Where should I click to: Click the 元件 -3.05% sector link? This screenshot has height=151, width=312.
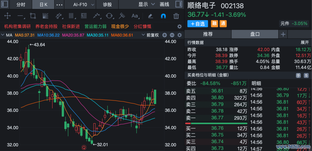294,23
